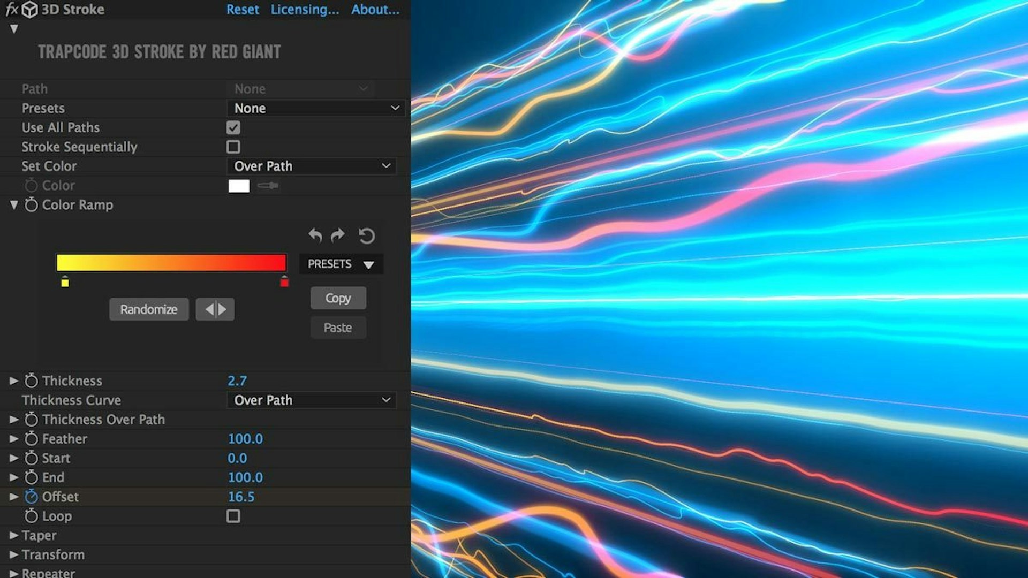Click the Licensing menu item
1028x578 pixels.
pos(303,9)
